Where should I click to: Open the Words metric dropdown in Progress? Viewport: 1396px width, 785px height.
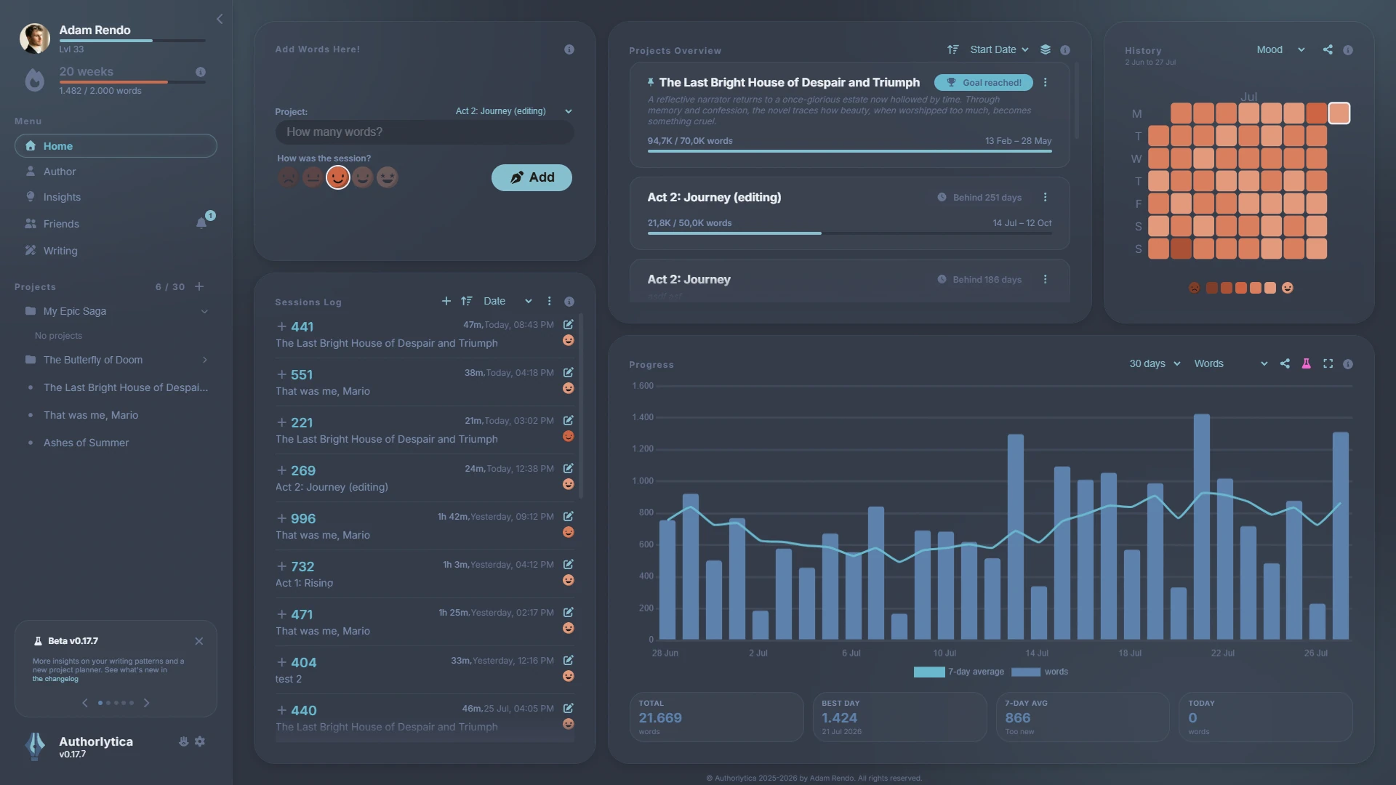(x=1231, y=363)
